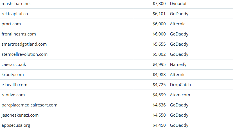Select the e-health.com domain

14,85
